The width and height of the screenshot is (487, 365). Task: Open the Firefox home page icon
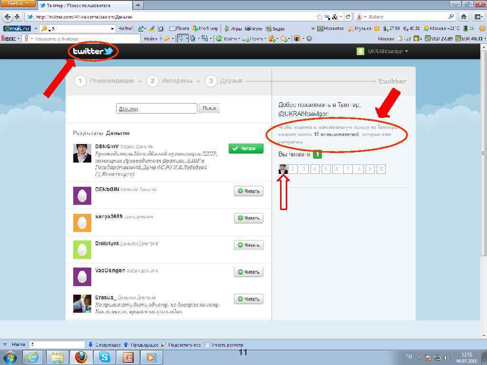pos(464,17)
